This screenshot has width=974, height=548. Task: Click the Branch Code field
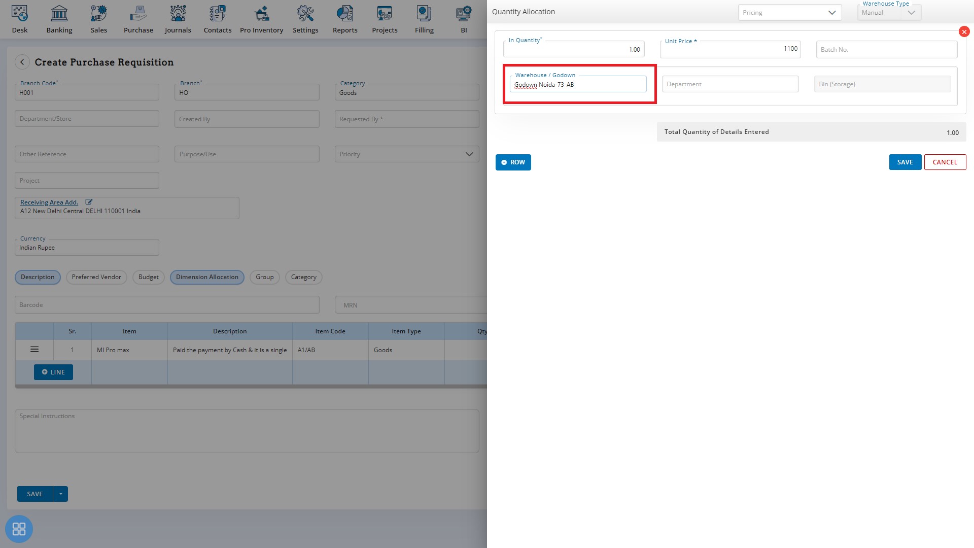(87, 92)
